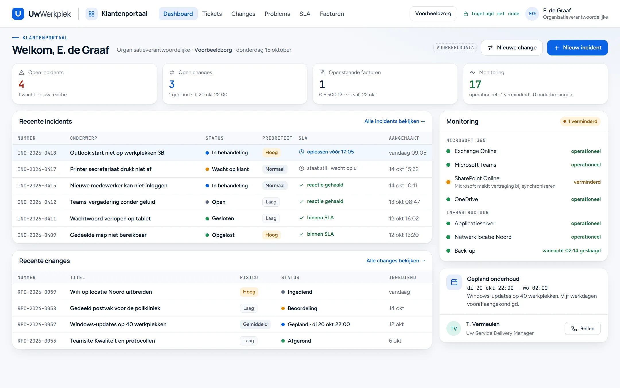620x388 pixels.
Task: Open the Dashboard tab
Action: pyautogui.click(x=178, y=14)
